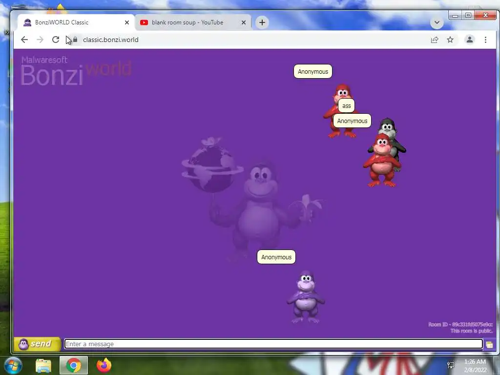The height and width of the screenshot is (375, 500).
Task: Bookmark page with the star icon
Action: 450,40
